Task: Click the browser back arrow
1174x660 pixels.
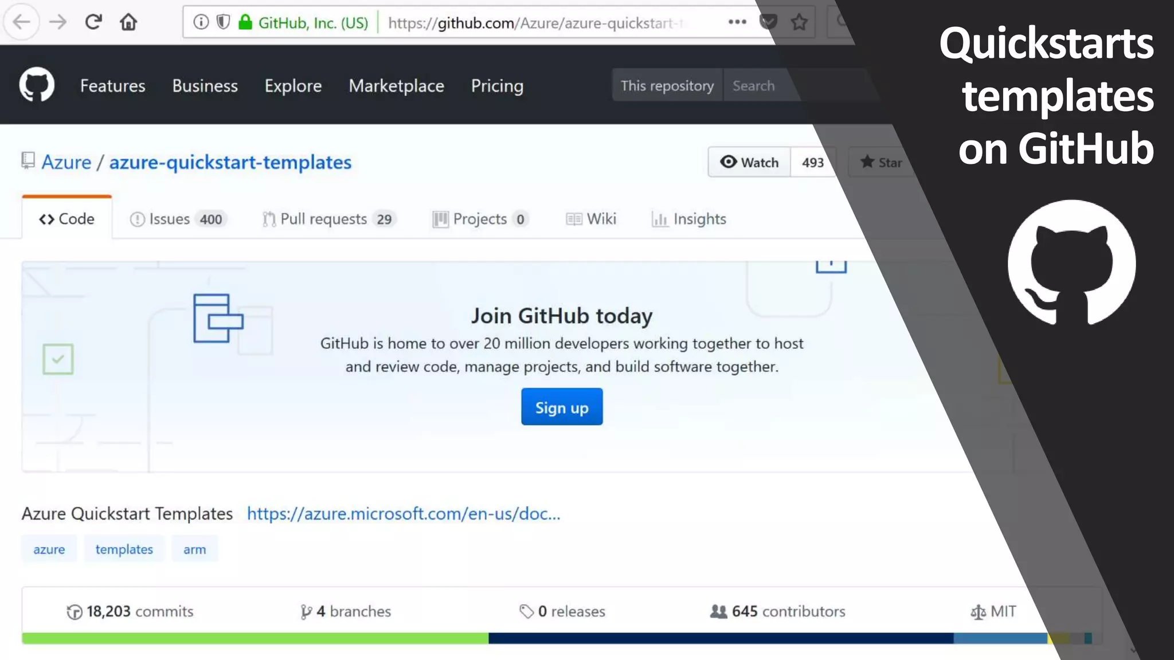Action: [21, 22]
